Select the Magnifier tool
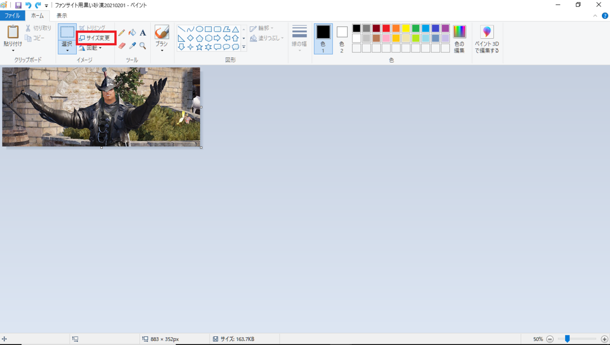Viewport: 610px width, 345px height. [143, 46]
